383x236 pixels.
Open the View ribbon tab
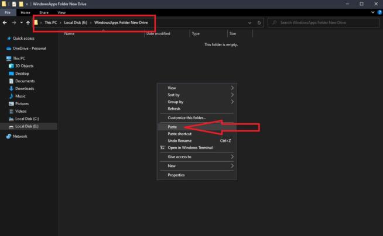point(61,12)
